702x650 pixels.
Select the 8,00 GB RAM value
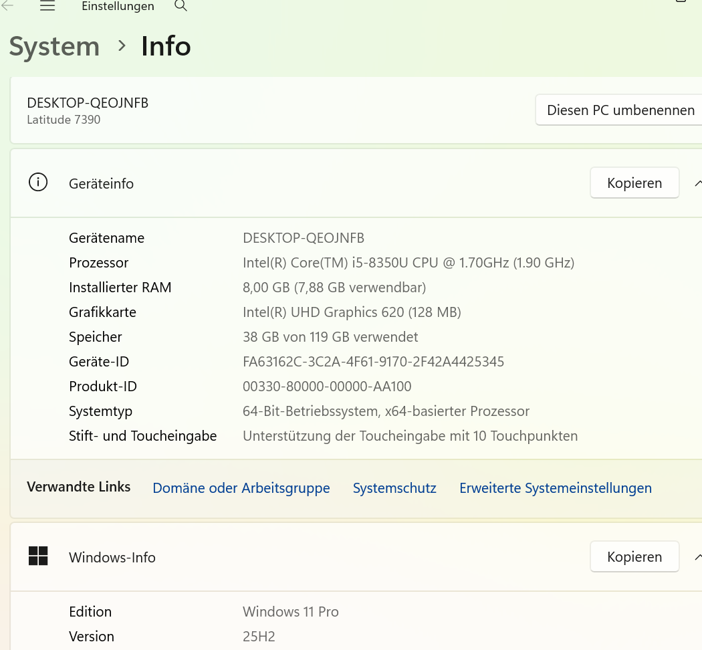(x=334, y=288)
